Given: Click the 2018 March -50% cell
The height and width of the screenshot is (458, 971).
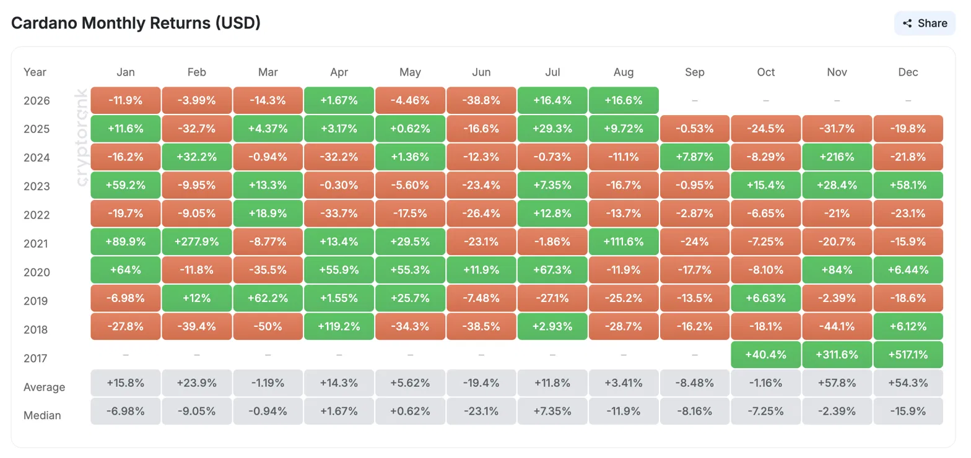Looking at the screenshot, I should click(x=268, y=326).
